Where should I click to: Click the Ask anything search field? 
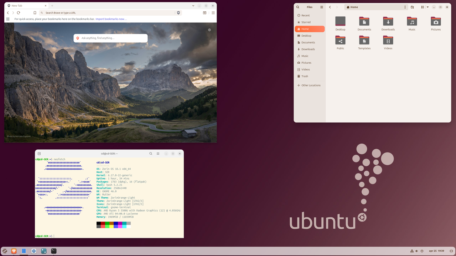[110, 38]
